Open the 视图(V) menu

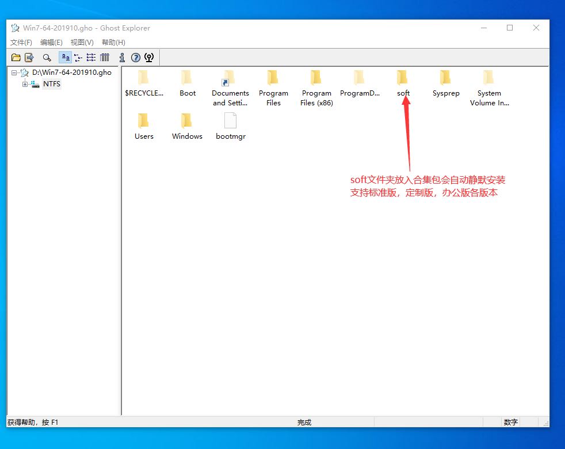pyautogui.click(x=82, y=43)
